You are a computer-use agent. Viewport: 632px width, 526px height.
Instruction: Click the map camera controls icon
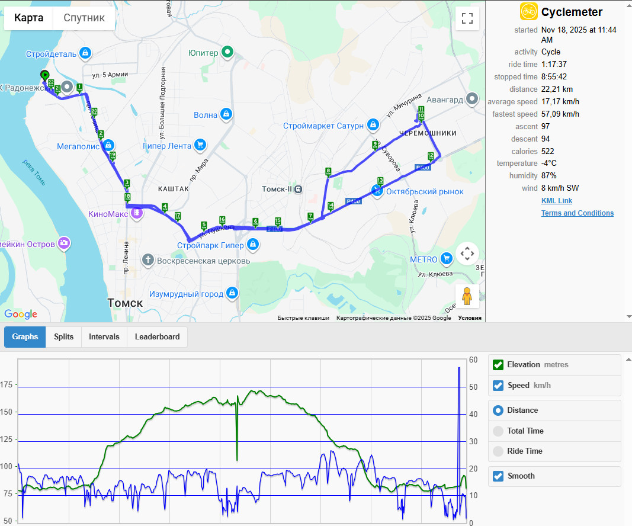(x=467, y=254)
